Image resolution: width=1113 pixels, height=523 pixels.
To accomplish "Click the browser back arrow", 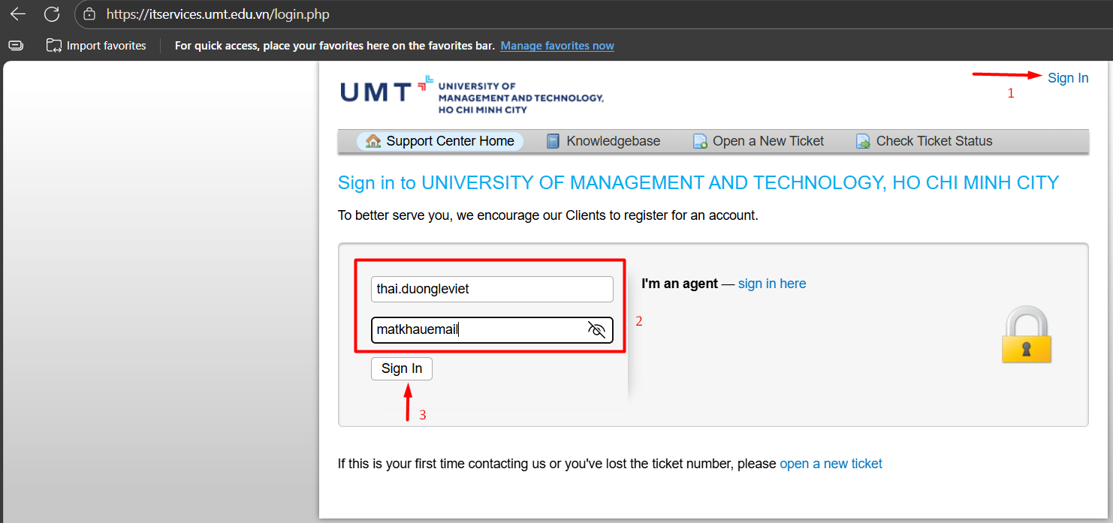I will [17, 14].
